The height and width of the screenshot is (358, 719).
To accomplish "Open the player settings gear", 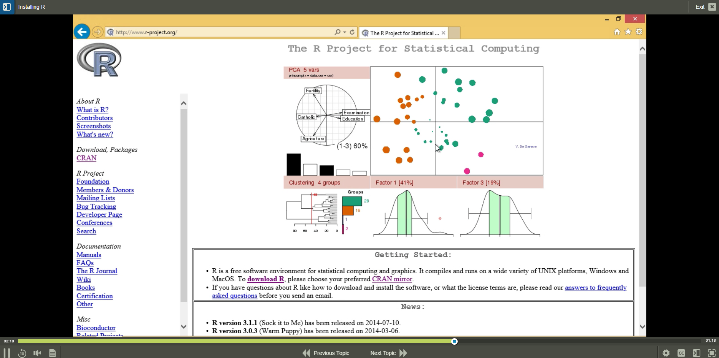I will pos(666,353).
